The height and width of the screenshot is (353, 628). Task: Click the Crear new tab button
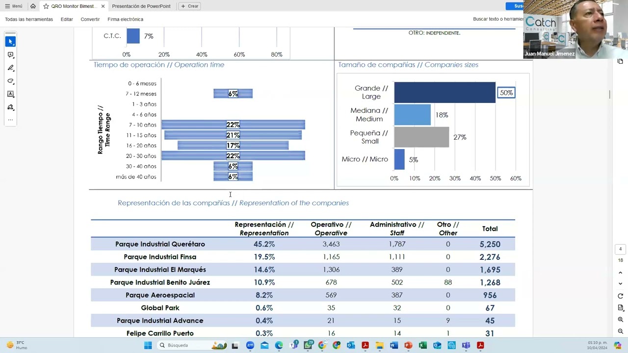pyautogui.click(x=189, y=6)
